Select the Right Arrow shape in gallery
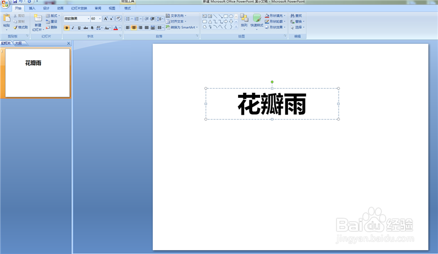Viewport: 438px width, 254px height. tap(226, 21)
